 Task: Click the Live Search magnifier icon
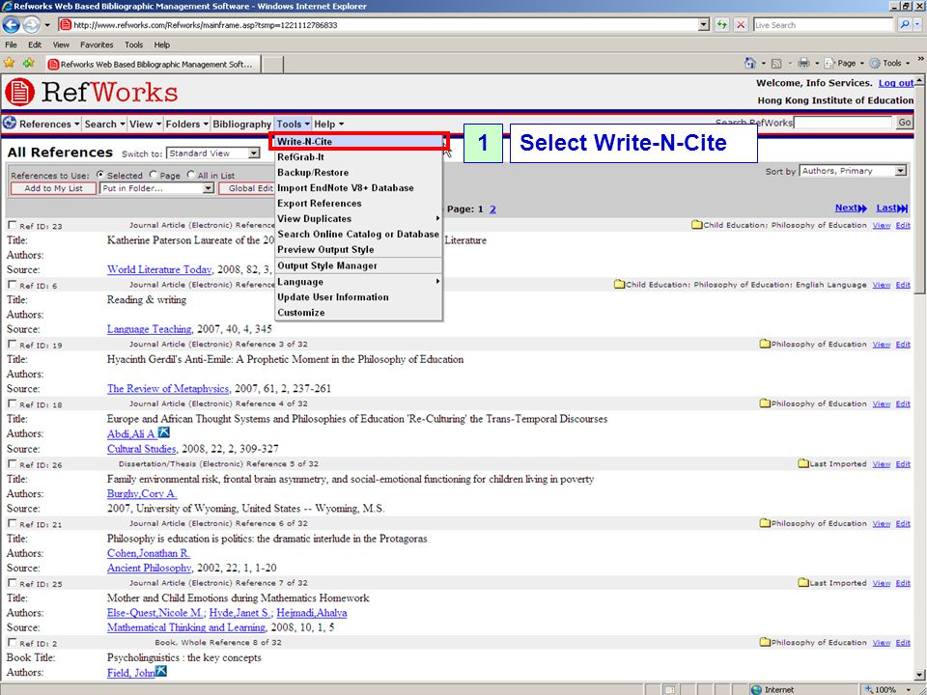point(904,25)
